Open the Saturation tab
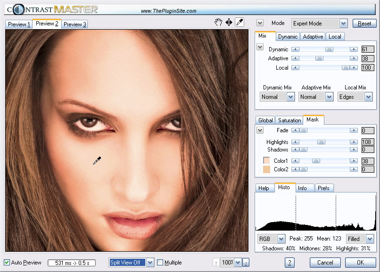380x272 pixels. click(x=289, y=120)
